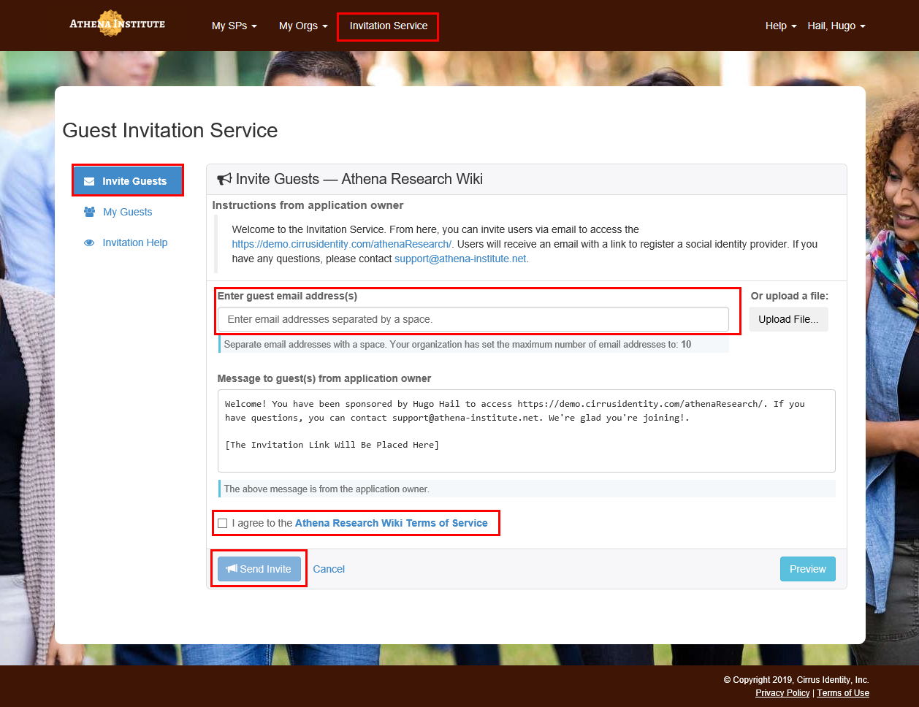The image size is (919, 707).
Task: Open the Athena Research Wiki Terms of Service link
Action: pos(391,523)
